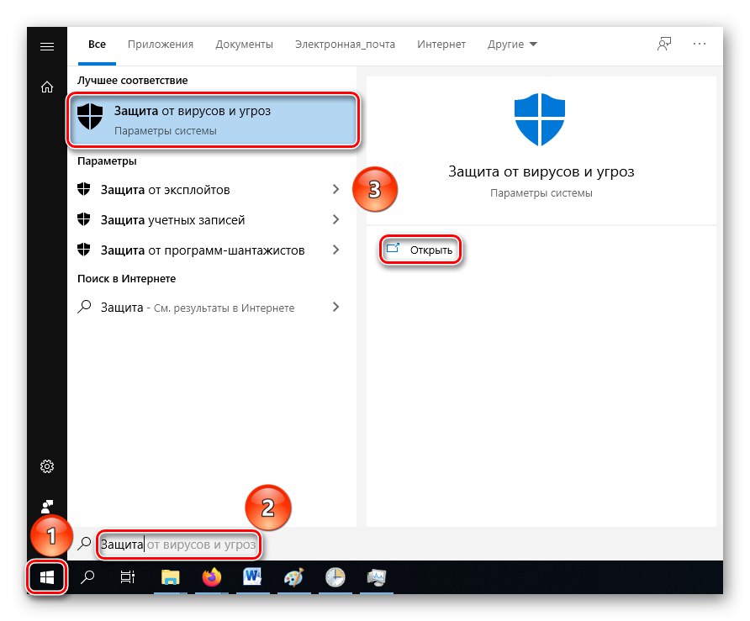Open Microsoft Word from the taskbar
The image size is (750, 621).
252,577
